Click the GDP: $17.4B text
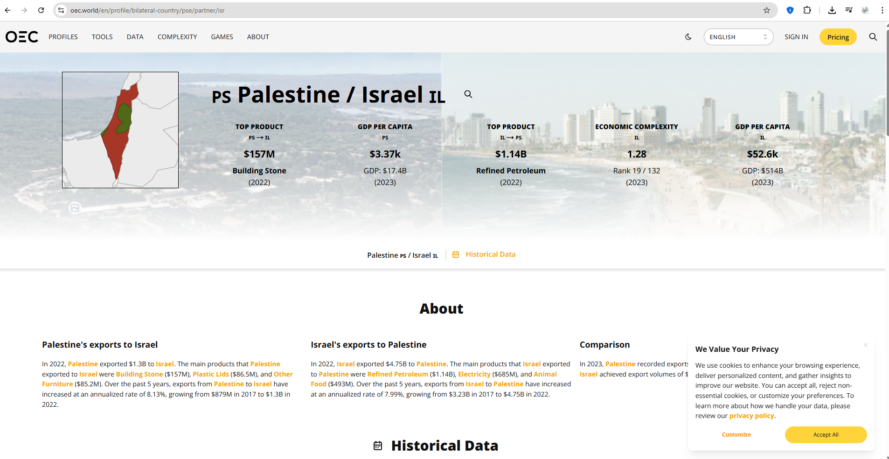 point(385,171)
